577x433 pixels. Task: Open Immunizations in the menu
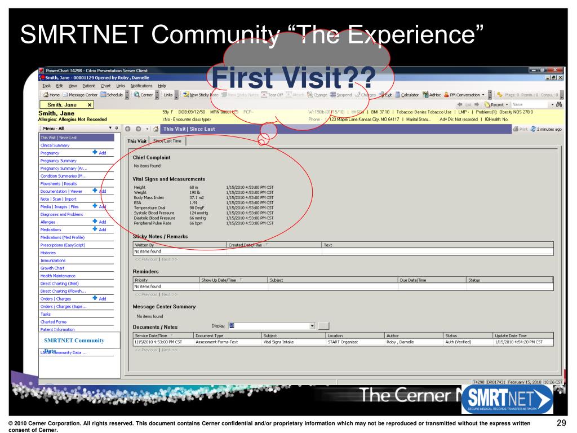[x=53, y=260]
